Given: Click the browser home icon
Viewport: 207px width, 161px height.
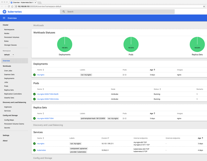Looking at the screenshot, I should 12,6.
